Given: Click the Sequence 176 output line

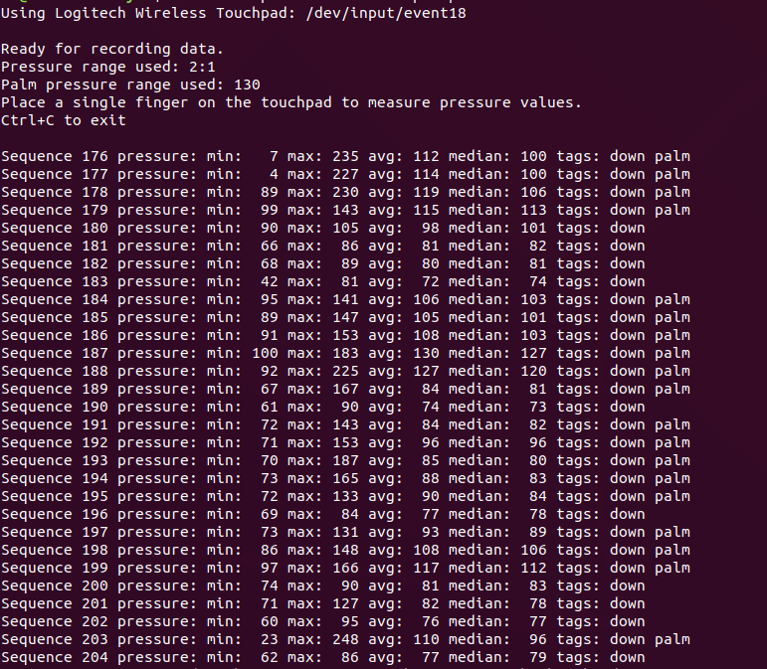Looking at the screenshot, I should point(345,156).
